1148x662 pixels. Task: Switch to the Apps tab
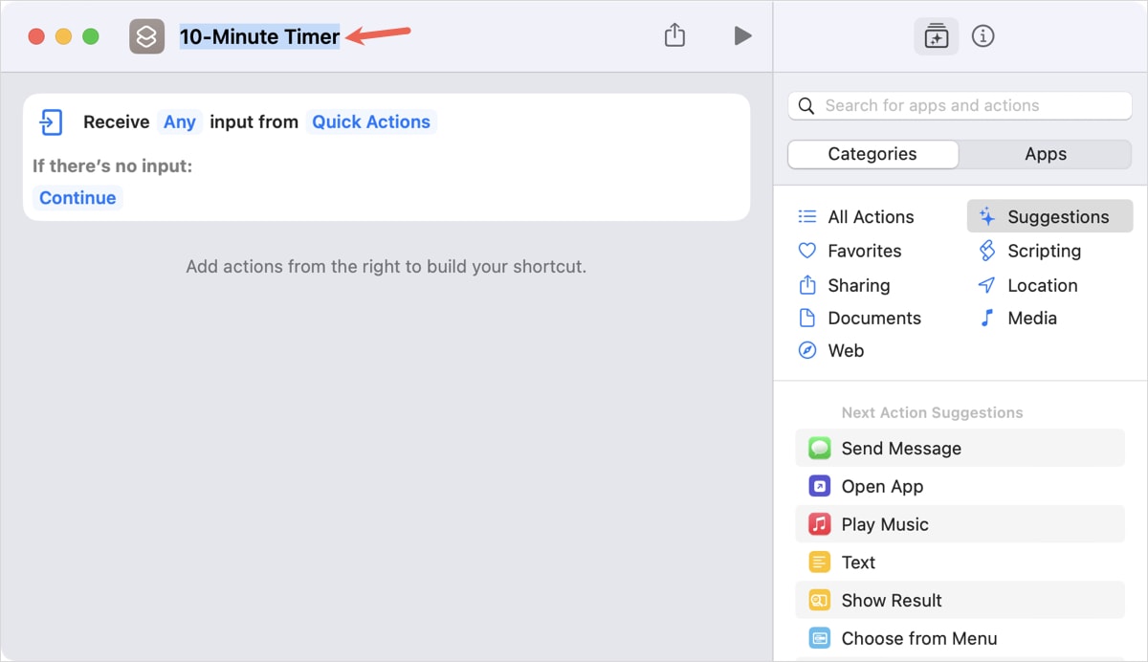coord(1046,153)
